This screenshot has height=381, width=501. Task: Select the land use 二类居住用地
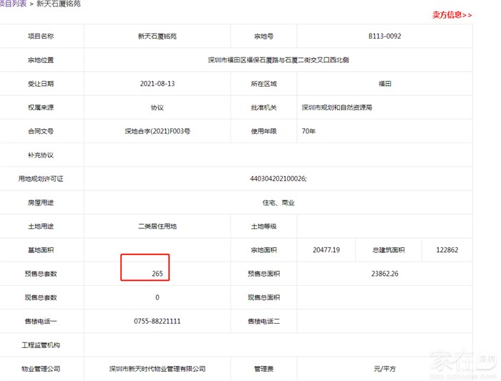pyautogui.click(x=157, y=226)
